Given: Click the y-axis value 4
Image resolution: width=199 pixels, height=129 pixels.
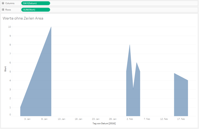Looking at the screenshot, I should coord(10,80).
